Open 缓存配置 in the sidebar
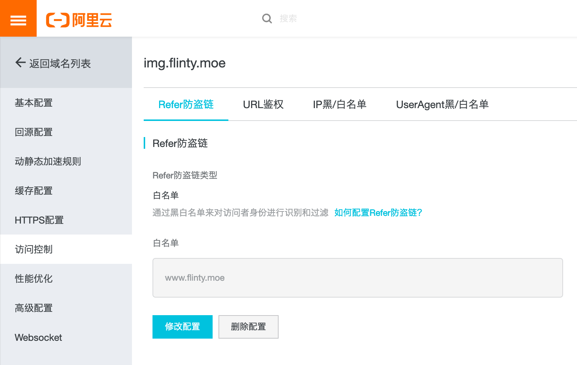The image size is (577, 365). (x=34, y=191)
